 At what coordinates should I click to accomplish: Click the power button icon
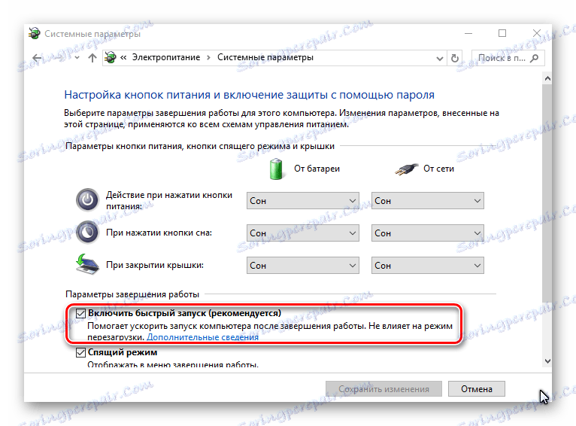[87, 200]
